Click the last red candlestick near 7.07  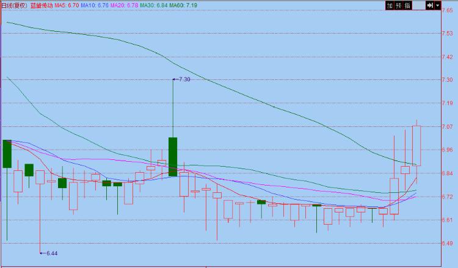tap(416, 146)
